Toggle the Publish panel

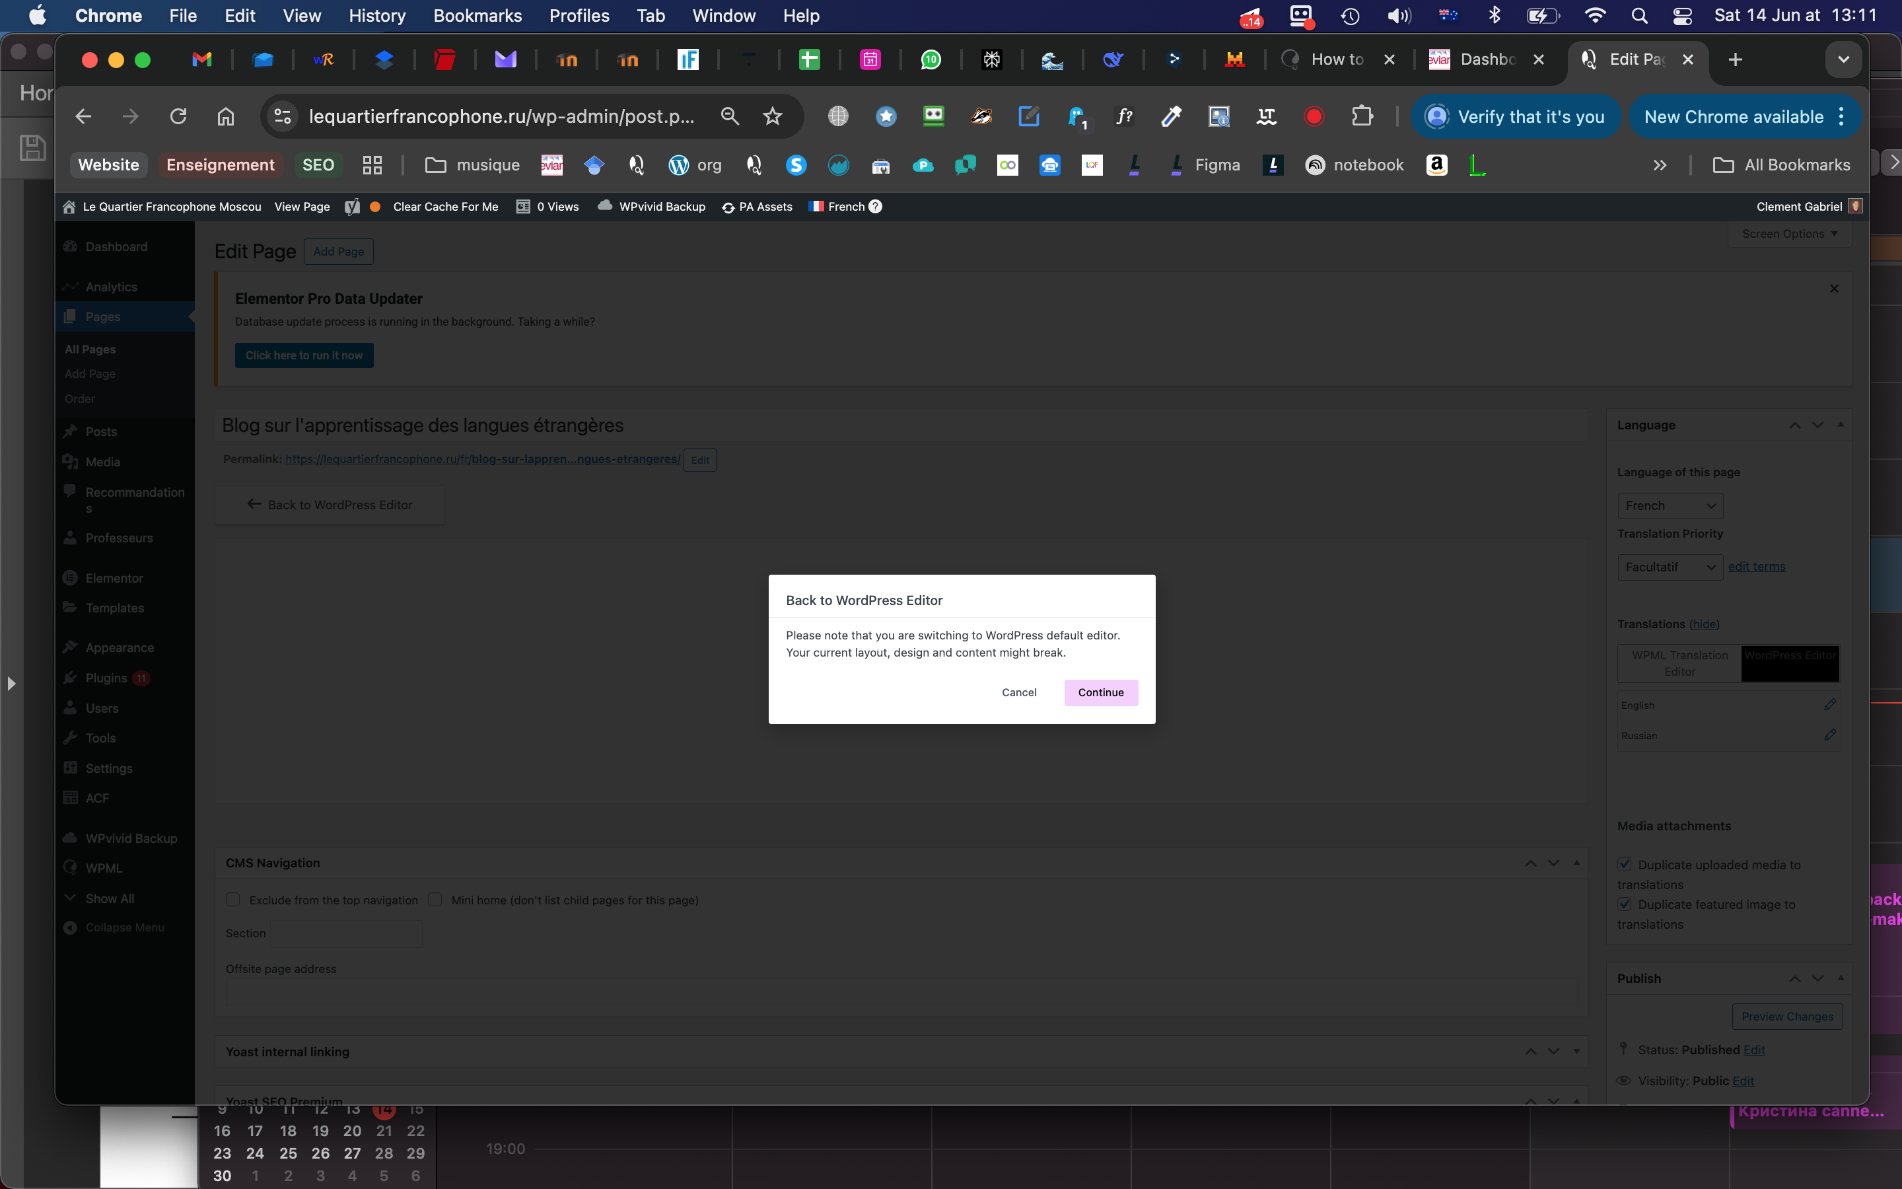[1840, 978]
